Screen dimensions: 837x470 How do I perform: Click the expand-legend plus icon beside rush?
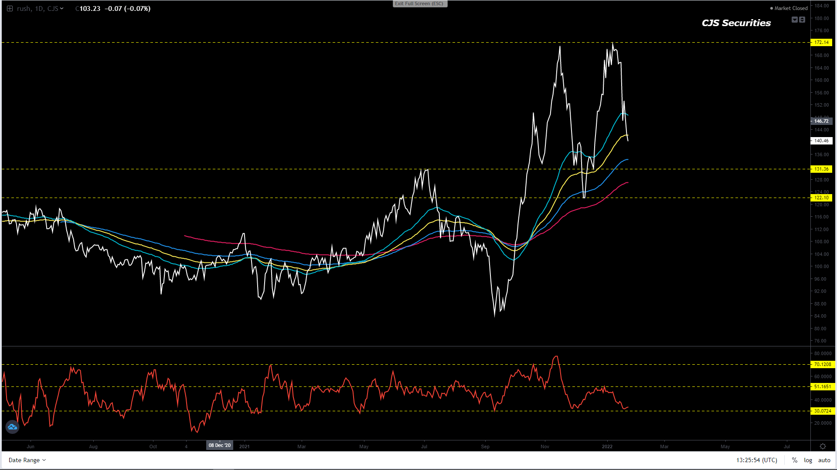click(x=10, y=9)
